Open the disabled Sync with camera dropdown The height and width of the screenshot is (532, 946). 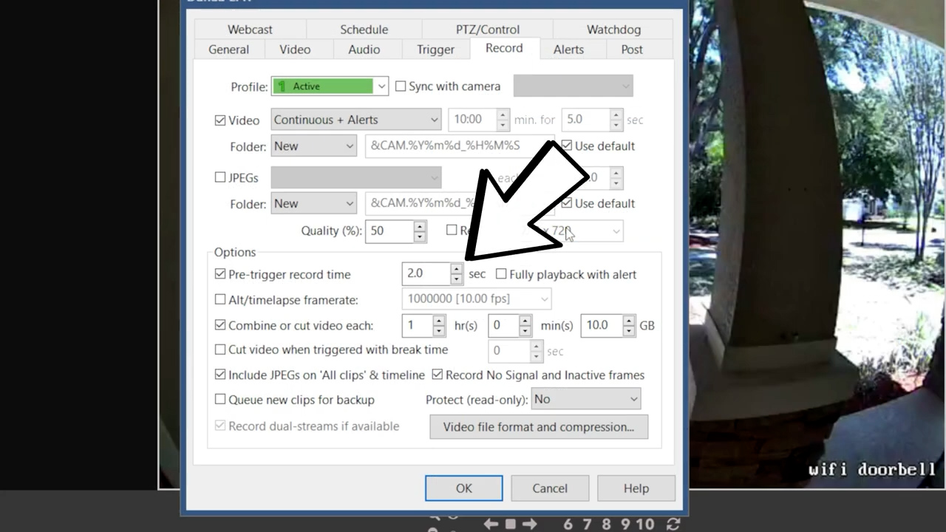tap(574, 86)
